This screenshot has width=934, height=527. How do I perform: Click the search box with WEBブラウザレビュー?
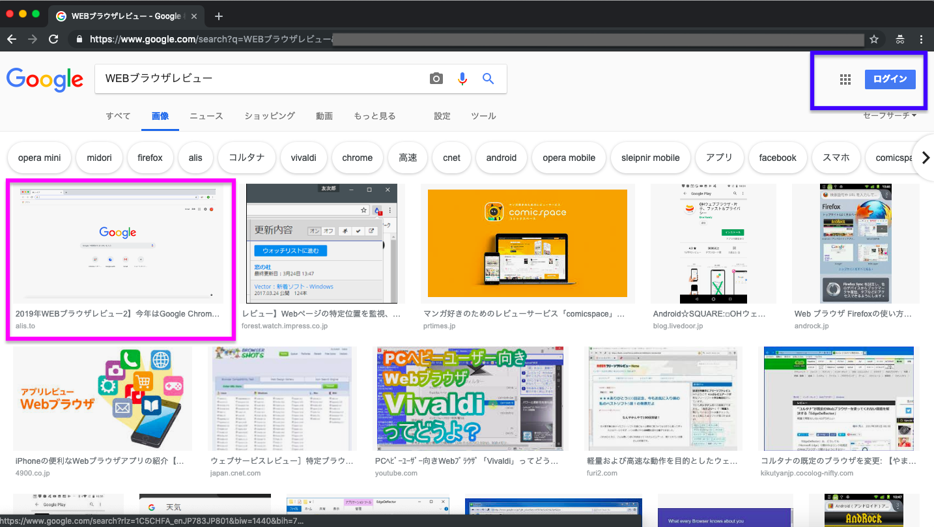[x=261, y=79]
